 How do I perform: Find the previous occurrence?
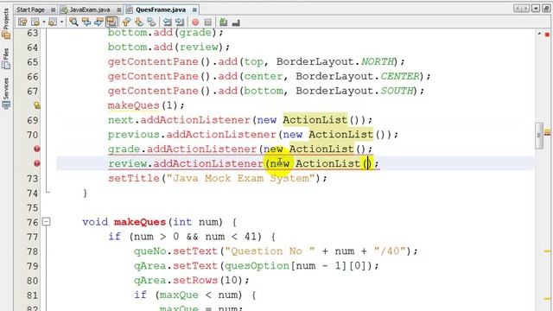86,22
